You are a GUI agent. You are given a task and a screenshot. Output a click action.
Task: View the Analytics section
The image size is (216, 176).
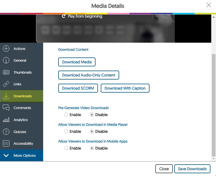(x=21, y=120)
